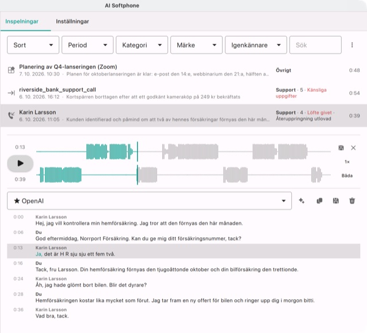
Task: Jump to the 0:28 transcript timestamp
Action: [18, 294]
